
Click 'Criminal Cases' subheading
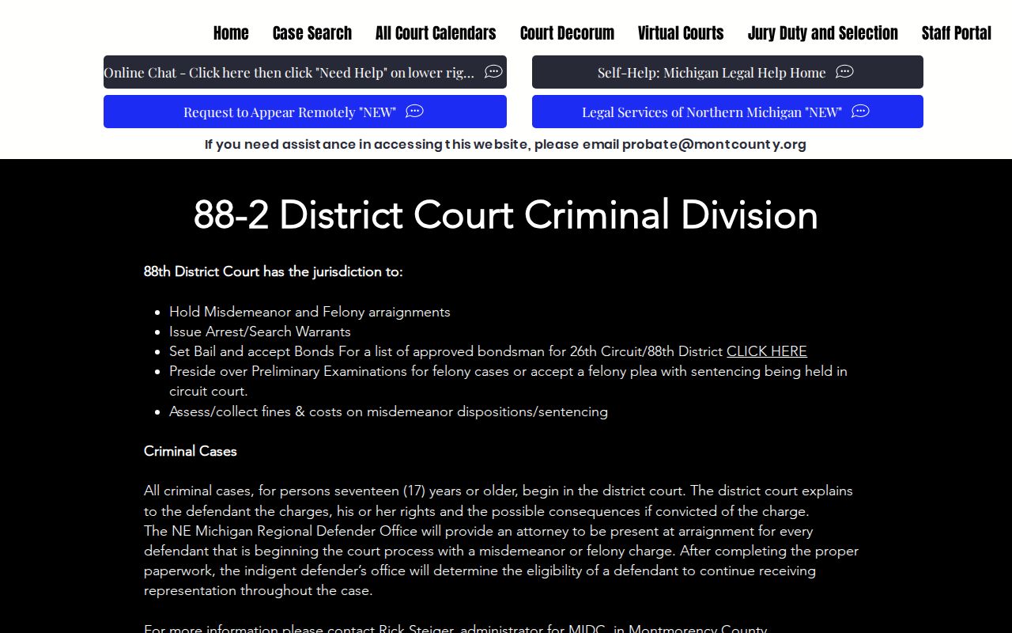[191, 451]
